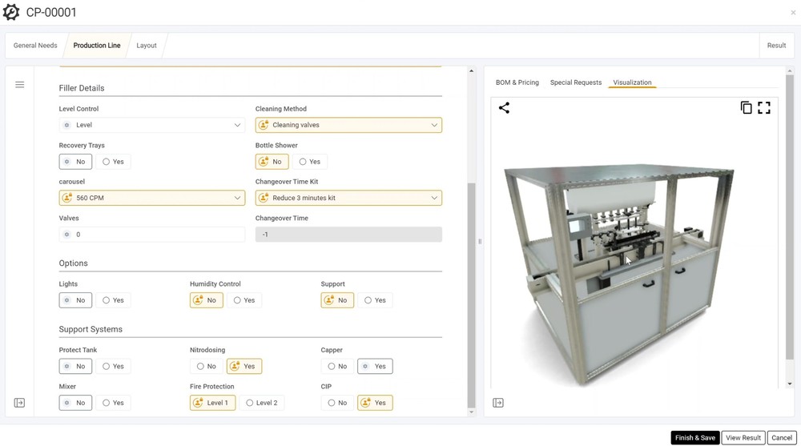The height and width of the screenshot is (446, 801).
Task: Click the View Result button
Action: [x=743, y=438]
